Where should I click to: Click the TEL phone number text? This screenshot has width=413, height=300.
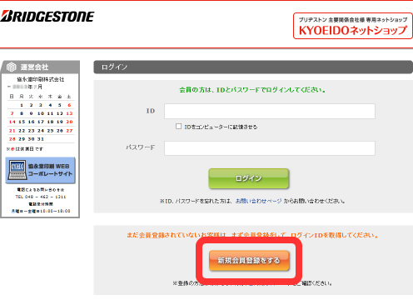point(41,197)
